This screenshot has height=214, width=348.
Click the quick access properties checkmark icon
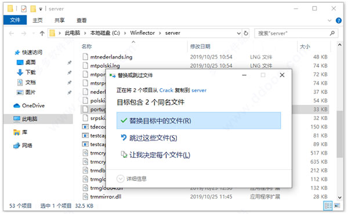[24, 9]
